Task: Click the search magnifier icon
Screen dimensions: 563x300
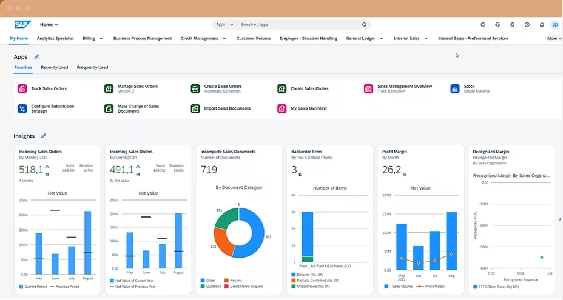Action: click(x=364, y=25)
